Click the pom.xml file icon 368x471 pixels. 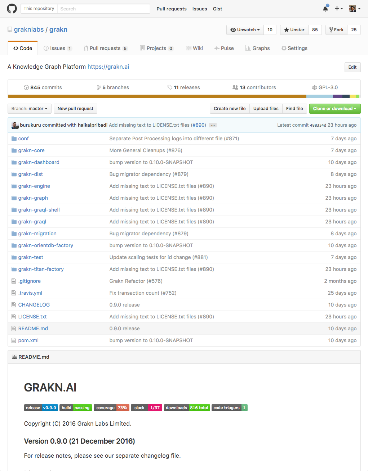(14, 340)
